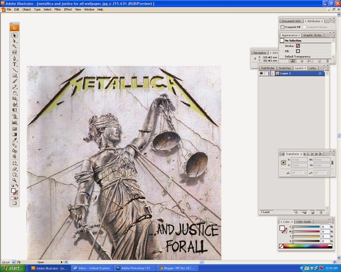This screenshot has width=341, height=272.
Task: Choose the Rotate tool
Action: [x=14, y=93]
